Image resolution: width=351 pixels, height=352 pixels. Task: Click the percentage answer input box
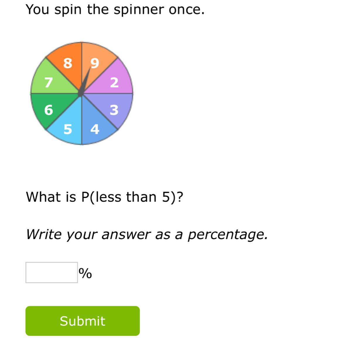pos(52,273)
